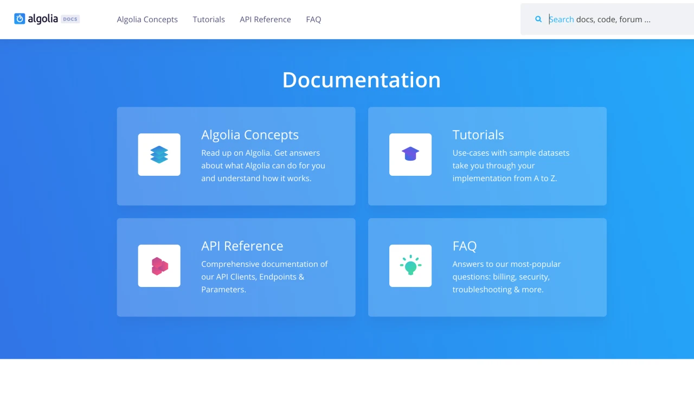Open FAQ in the top navigation
Viewport: 694px width, 395px height.
coord(313,20)
